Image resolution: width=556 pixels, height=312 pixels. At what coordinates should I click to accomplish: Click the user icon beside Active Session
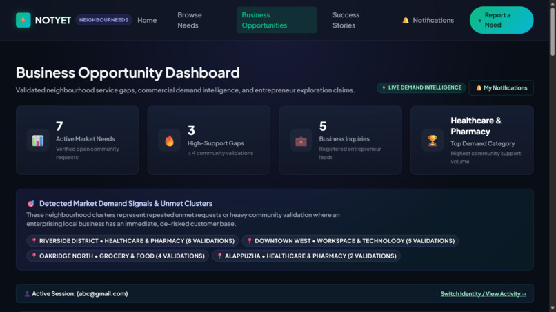(x=27, y=293)
